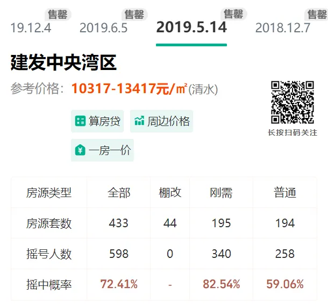Switch to the 2019.6.5 date tab
The image size is (328, 308).
click(103, 27)
